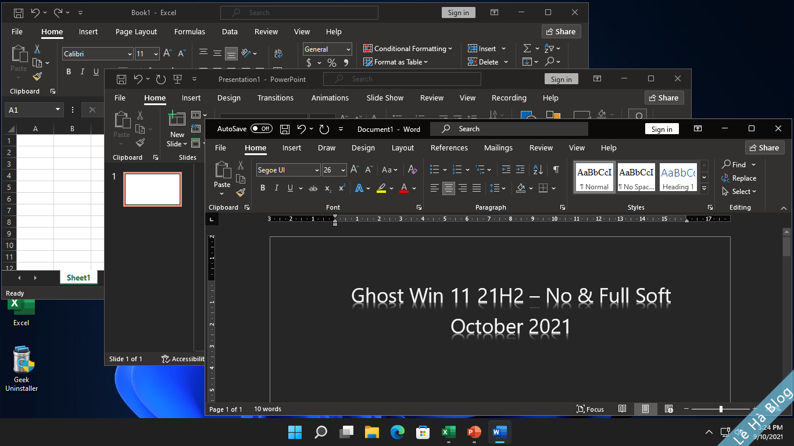
Task: Click Clear All Formatting icon in Word
Action: coord(413,170)
